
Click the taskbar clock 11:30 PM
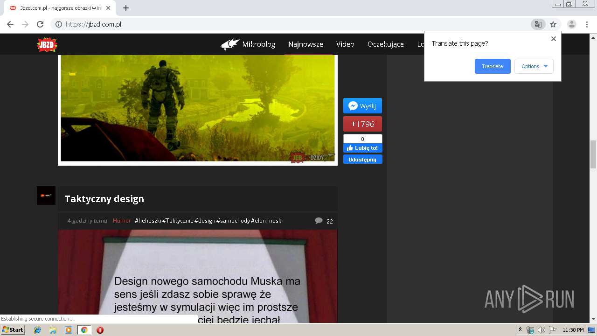click(x=573, y=330)
